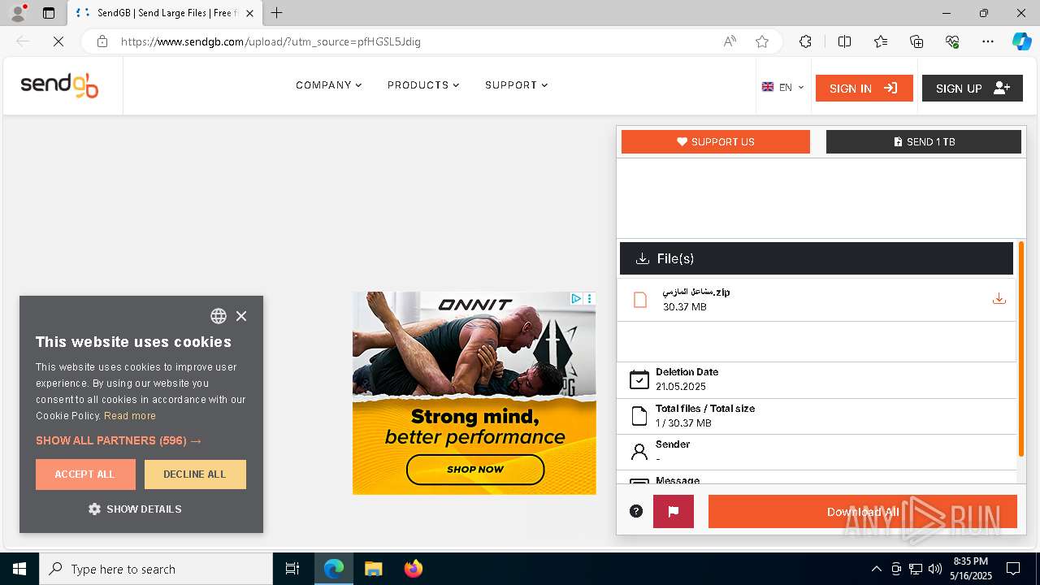
Task: Open SHOW ALL PARTNERS (596) link
Action: pos(119,440)
